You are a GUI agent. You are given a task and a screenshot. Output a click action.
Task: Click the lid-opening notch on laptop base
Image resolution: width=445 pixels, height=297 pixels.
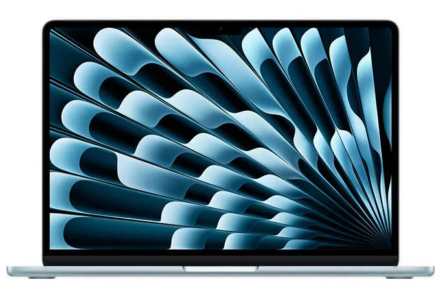click(x=220, y=268)
